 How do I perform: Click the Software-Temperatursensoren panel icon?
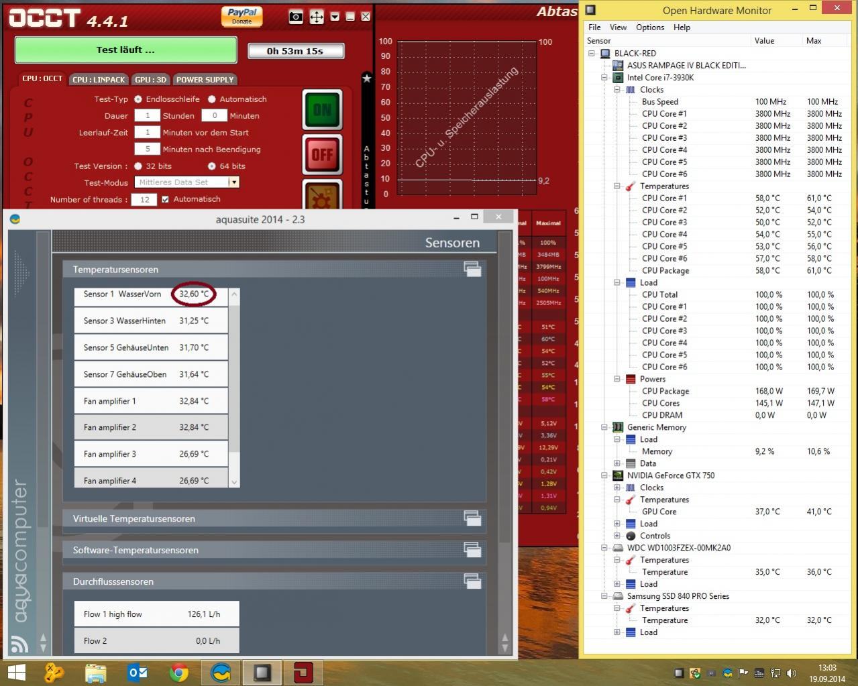(x=472, y=549)
